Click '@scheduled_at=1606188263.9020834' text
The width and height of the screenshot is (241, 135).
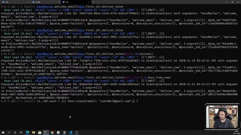(43, 98)
